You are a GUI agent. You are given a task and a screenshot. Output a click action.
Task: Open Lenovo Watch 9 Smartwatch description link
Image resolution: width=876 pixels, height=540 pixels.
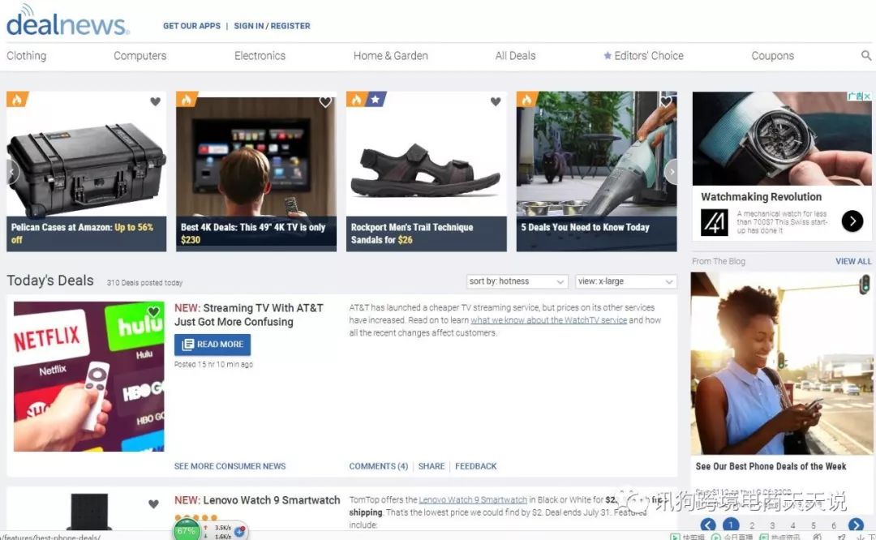pos(473,499)
